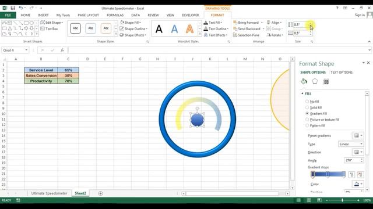Click the Size group dialog launcher
Screen dimensions: 373x209
pos(312,42)
